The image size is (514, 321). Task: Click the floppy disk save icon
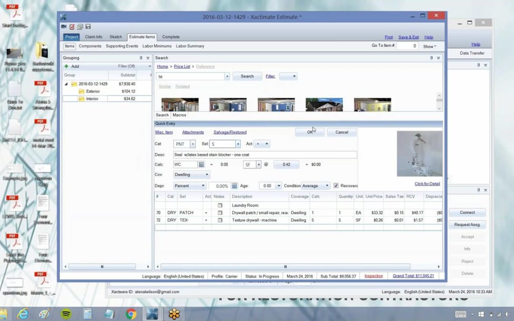pos(88,27)
